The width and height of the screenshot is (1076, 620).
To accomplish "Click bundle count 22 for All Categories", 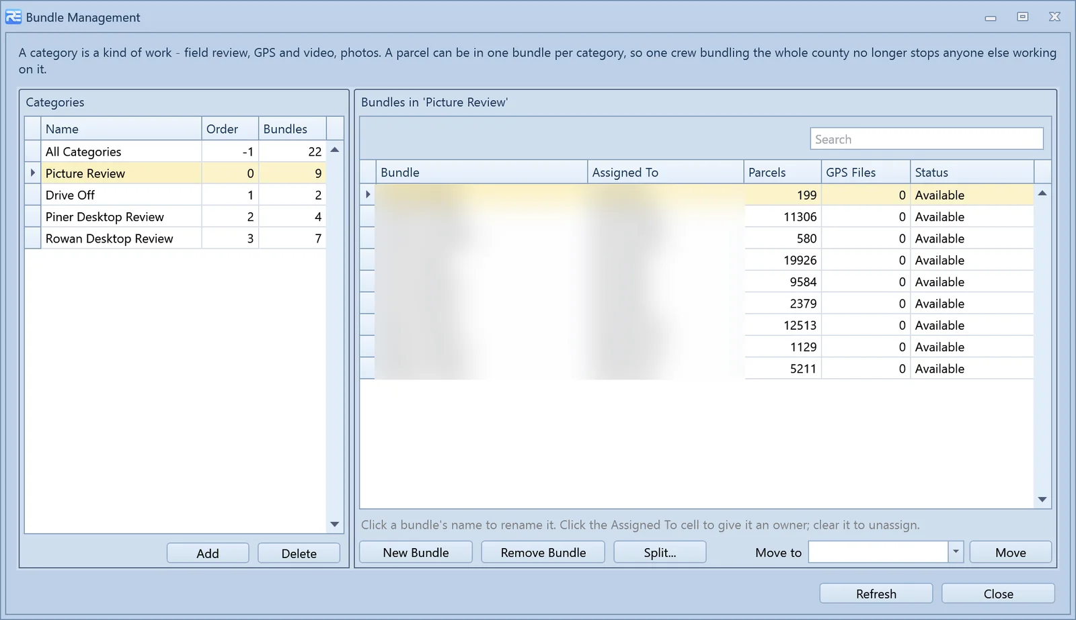I will pyautogui.click(x=293, y=152).
